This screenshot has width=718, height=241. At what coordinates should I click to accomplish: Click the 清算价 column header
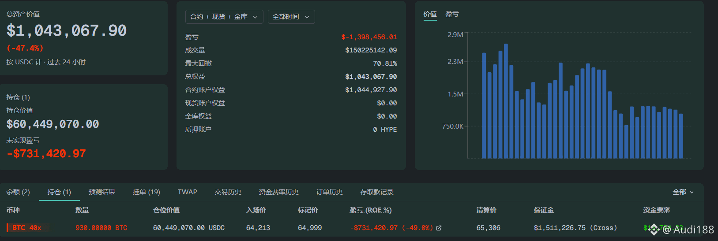pos(486,210)
